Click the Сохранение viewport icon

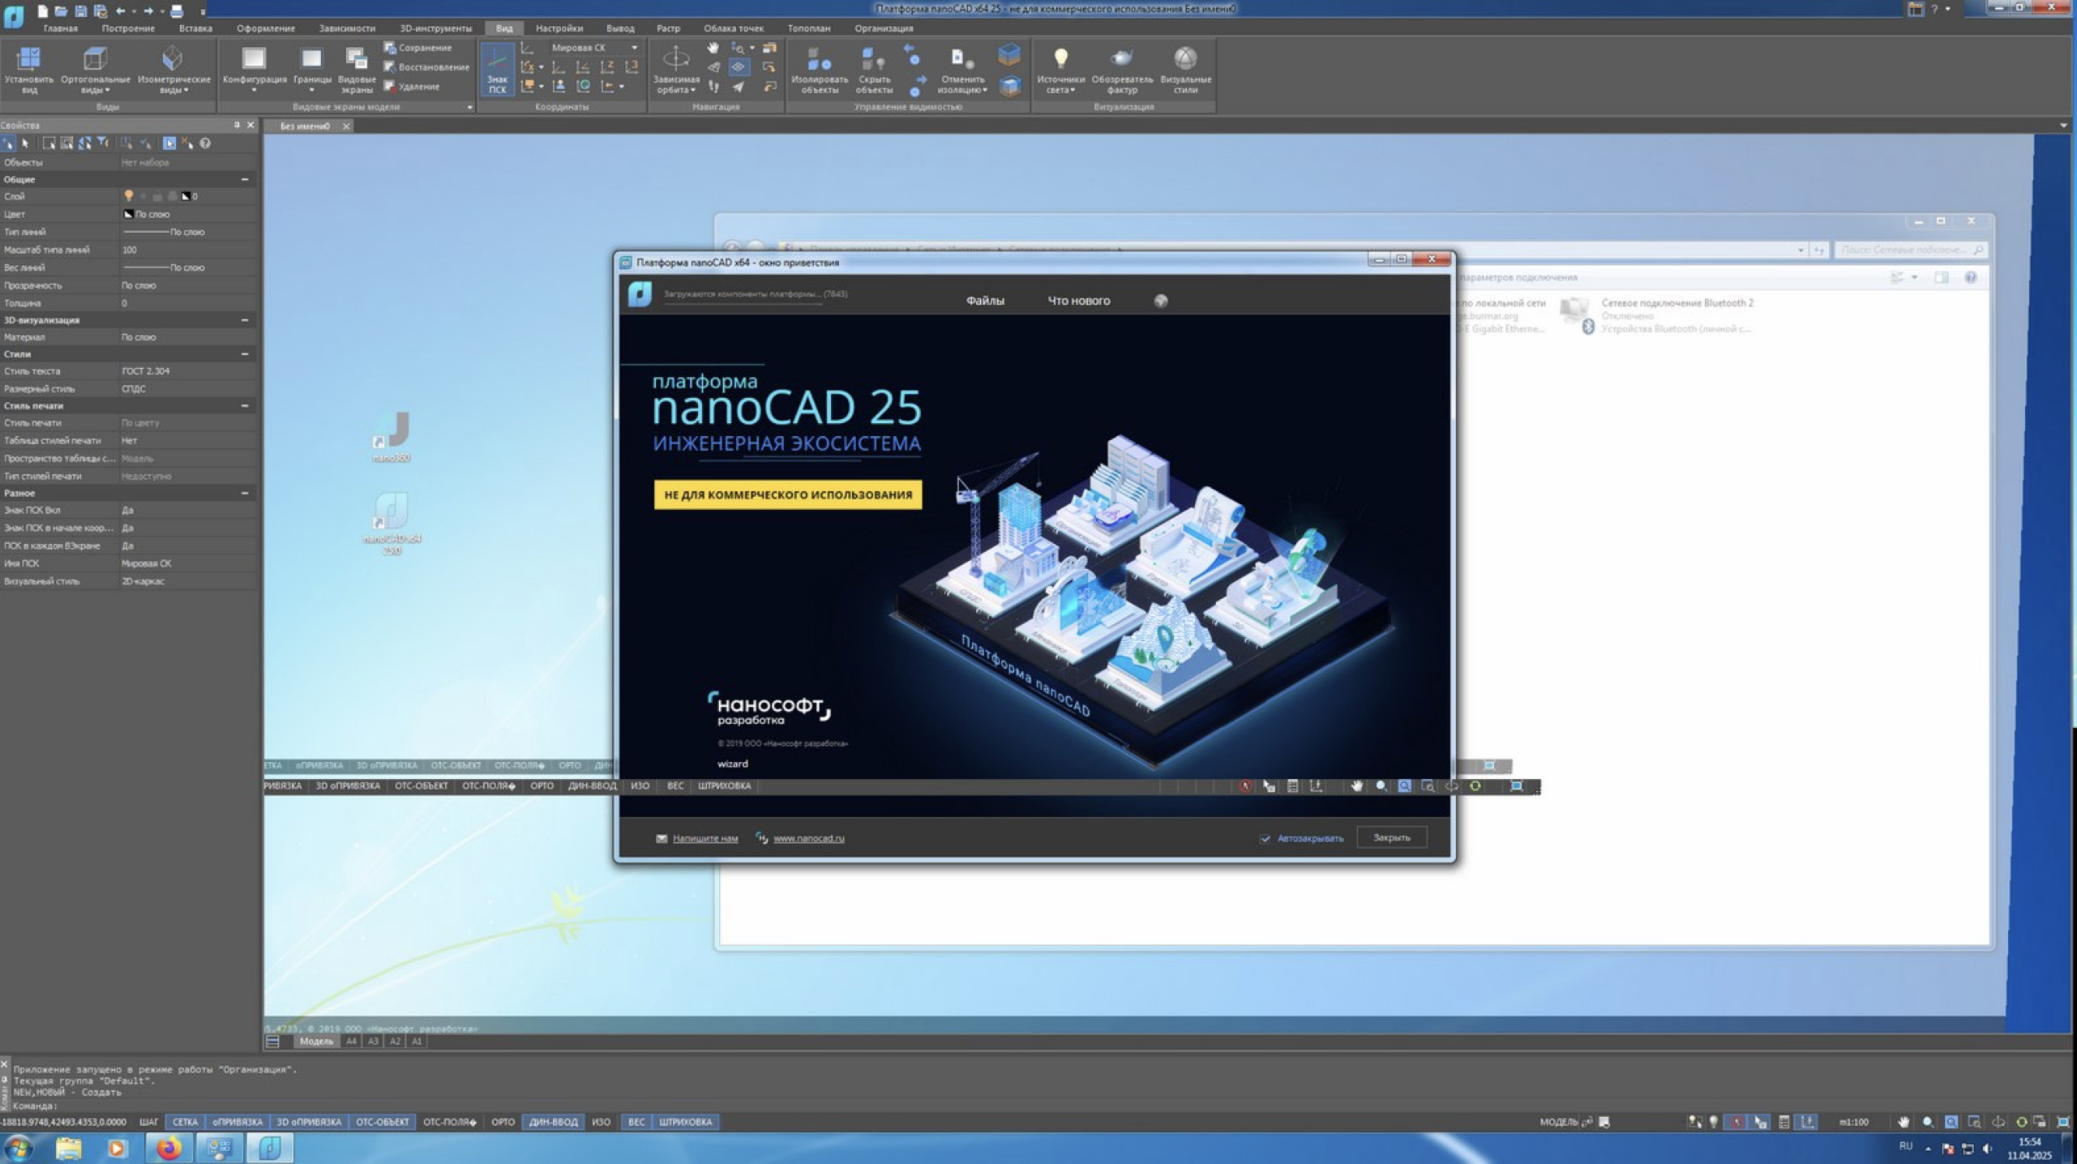pyautogui.click(x=390, y=48)
